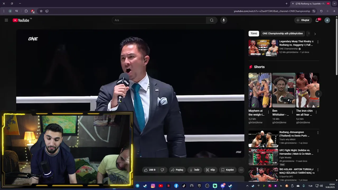Open site settings tune icon in address bar
The height and width of the screenshot is (190, 338).
pos(314,11)
